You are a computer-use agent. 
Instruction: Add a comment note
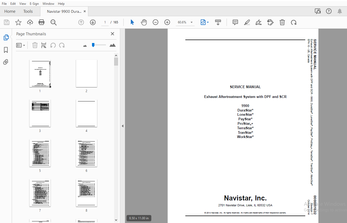(235, 22)
